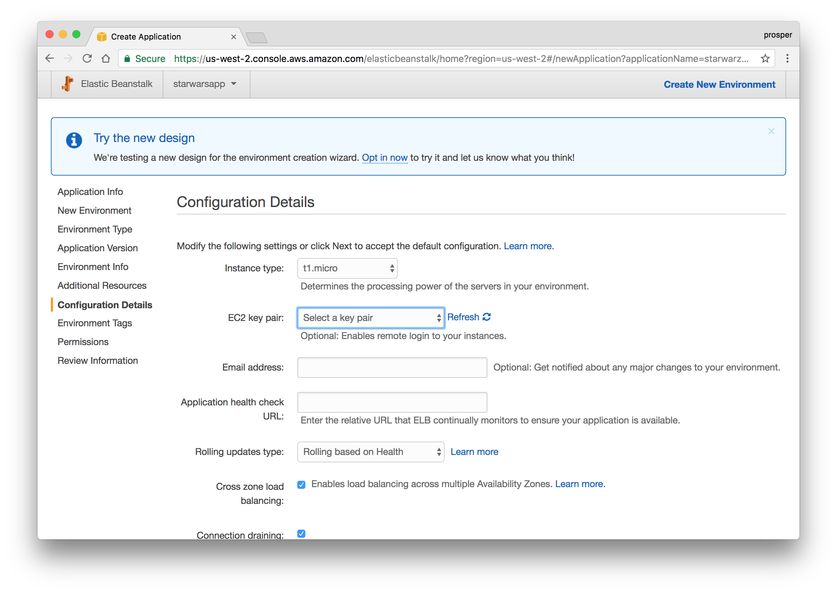Go to Review Information step
The width and height of the screenshot is (837, 593).
tap(98, 360)
